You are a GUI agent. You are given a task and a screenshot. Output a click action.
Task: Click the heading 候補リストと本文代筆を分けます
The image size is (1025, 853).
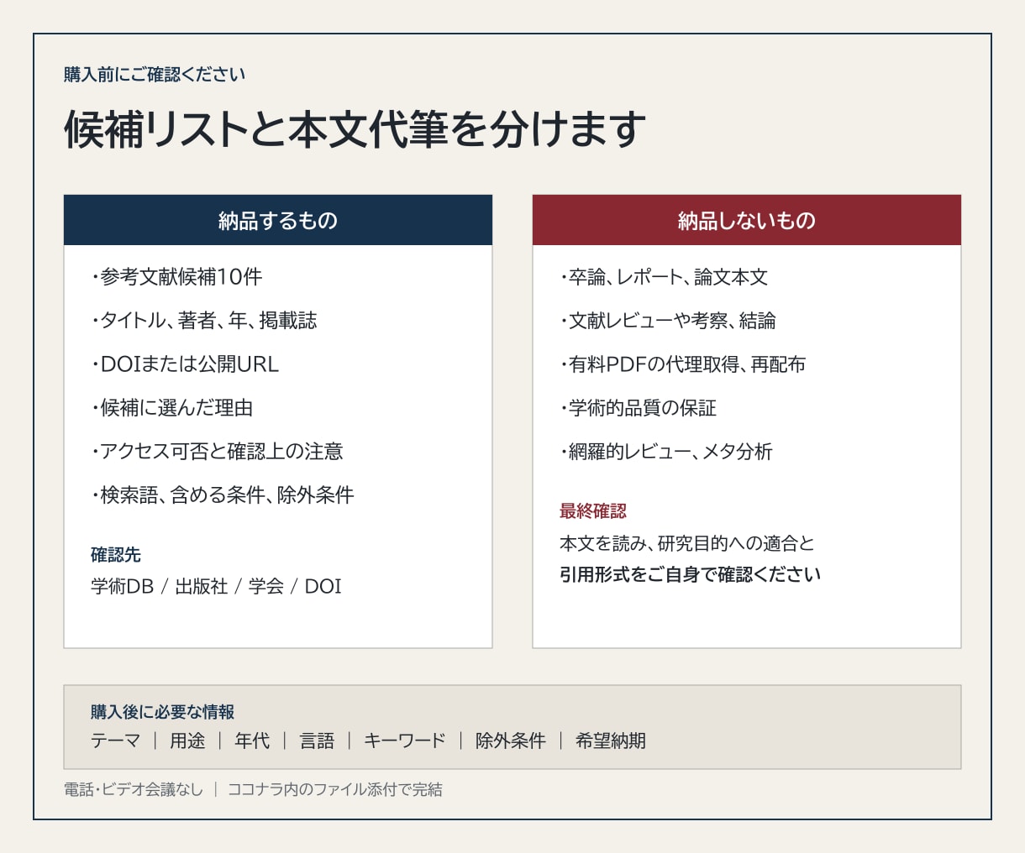355,129
